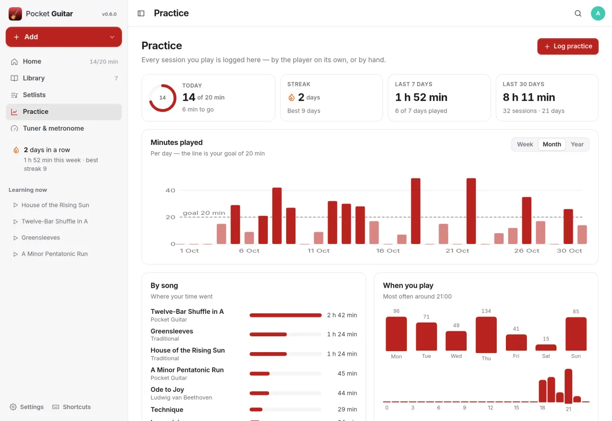The height and width of the screenshot is (421, 612).
Task: Click the Last 30 Days stat card
Action: point(547,98)
